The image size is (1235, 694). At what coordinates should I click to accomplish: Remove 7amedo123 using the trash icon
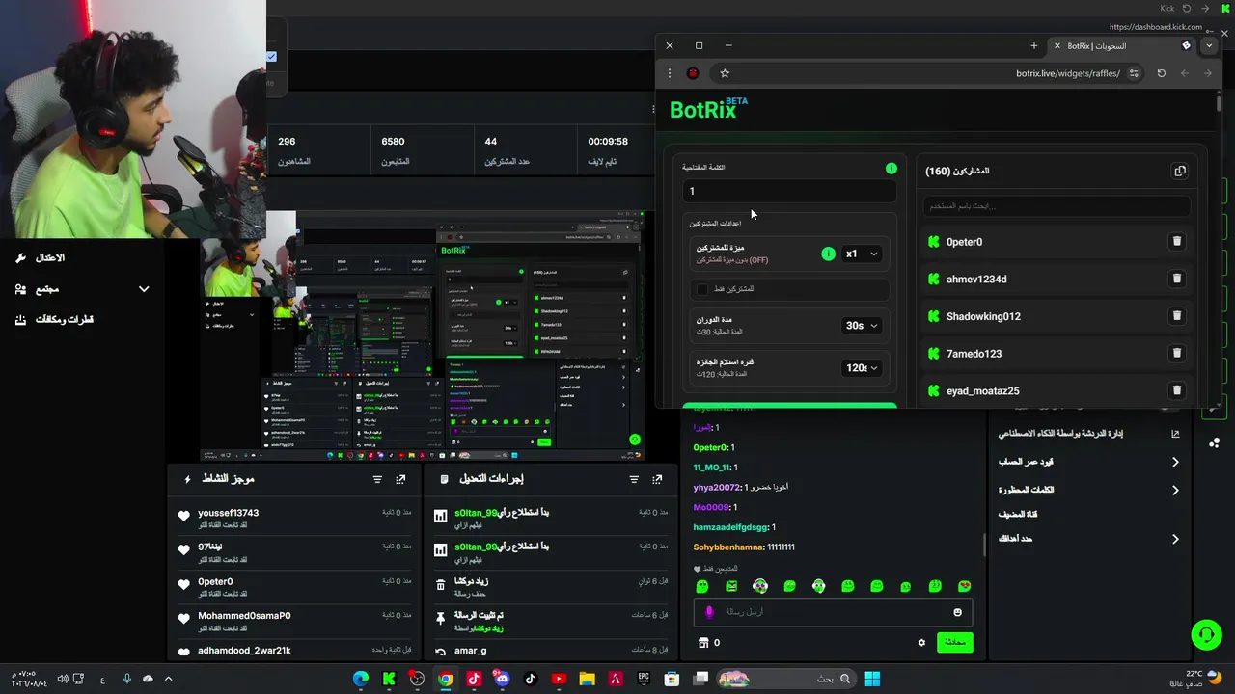1177,353
